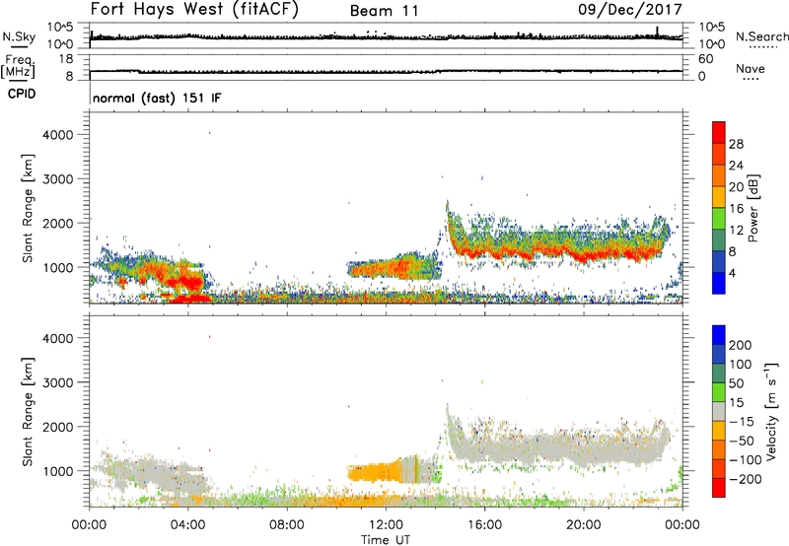Click the 50 velocity scale label

tap(736, 383)
